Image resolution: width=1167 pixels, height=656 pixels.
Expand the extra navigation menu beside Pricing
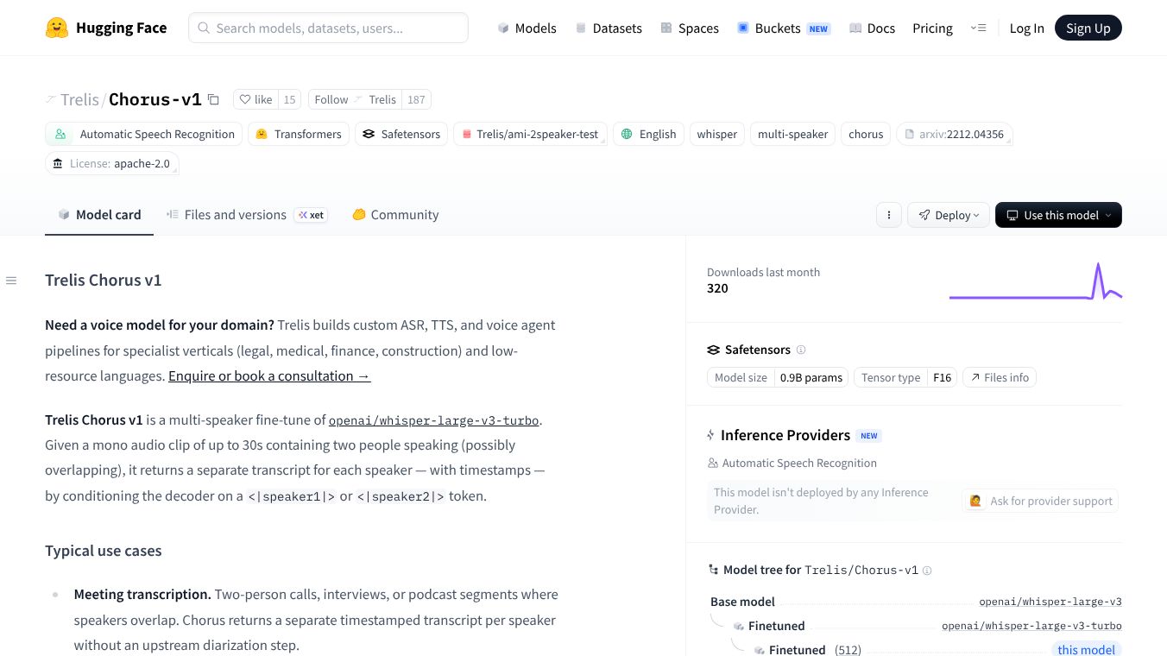[978, 28]
